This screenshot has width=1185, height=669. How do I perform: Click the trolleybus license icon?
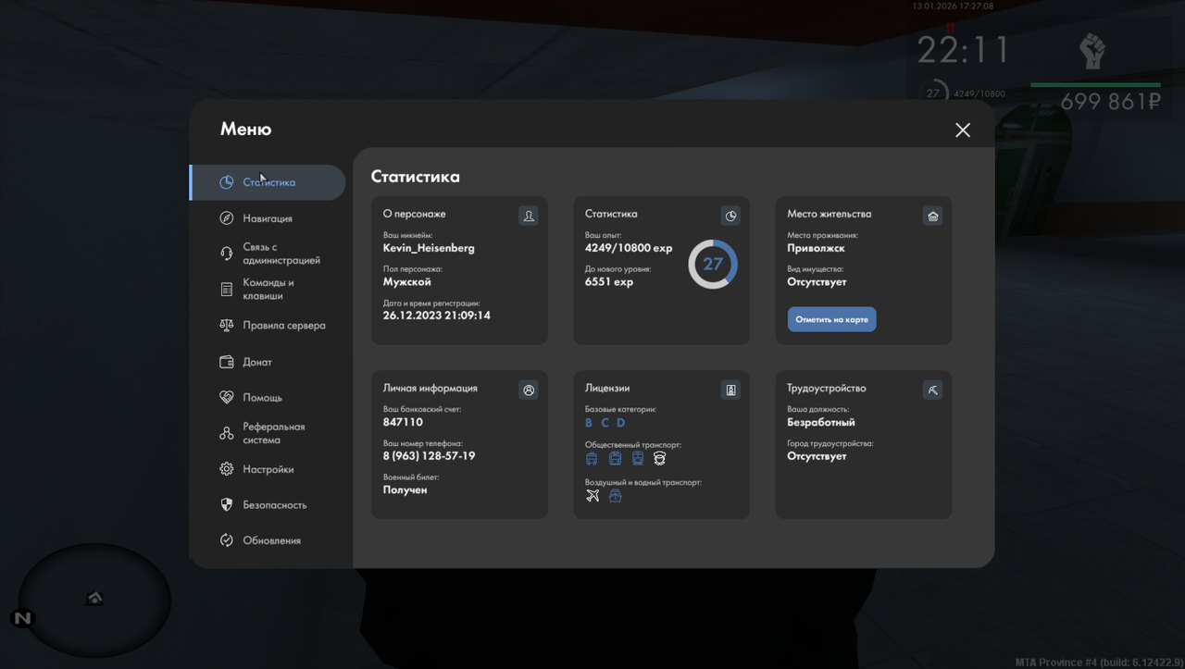click(592, 458)
